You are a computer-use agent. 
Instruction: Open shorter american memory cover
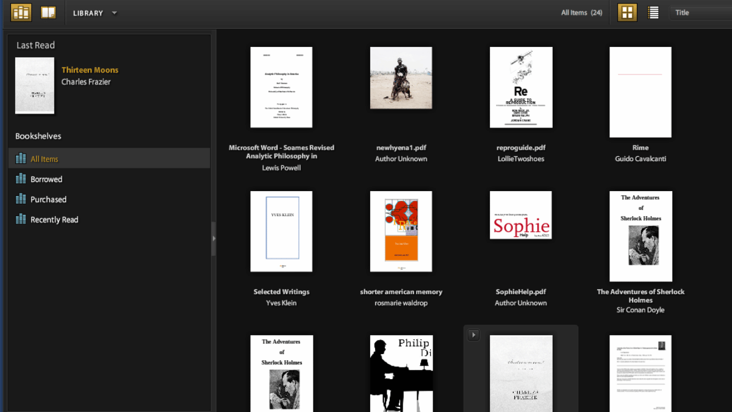pos(401,231)
